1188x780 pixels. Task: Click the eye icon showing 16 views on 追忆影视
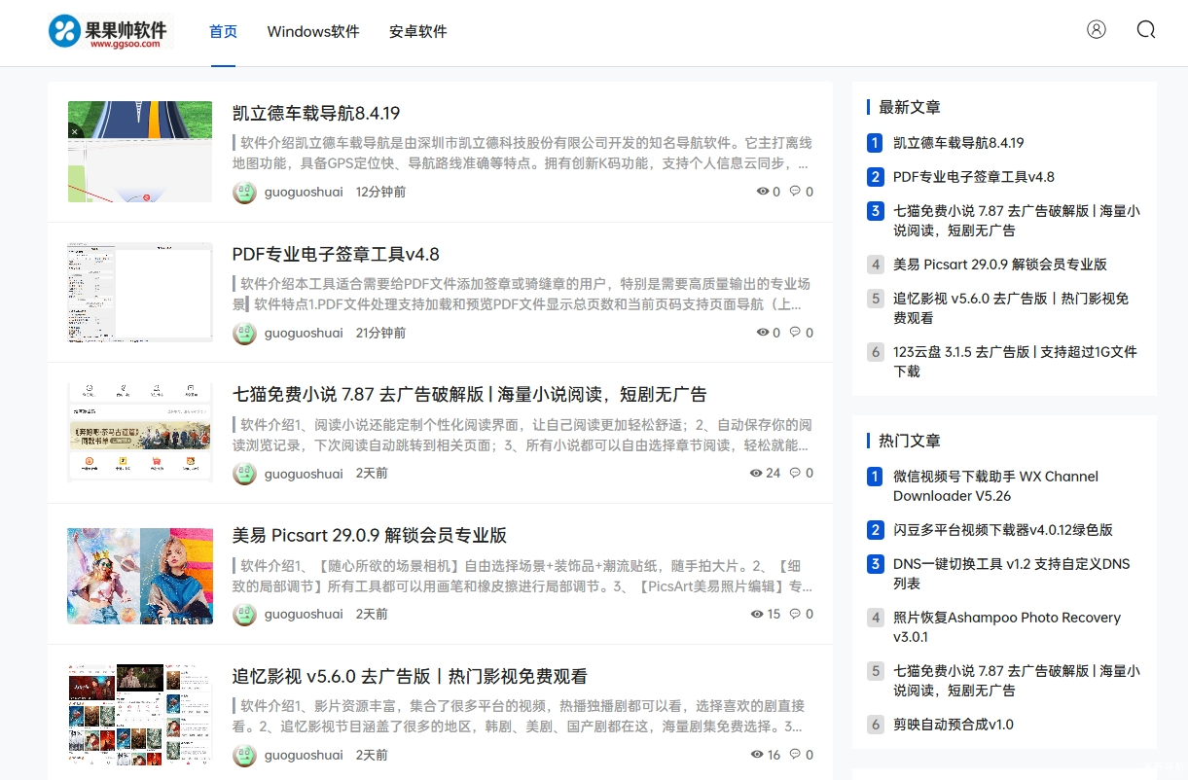click(x=756, y=755)
